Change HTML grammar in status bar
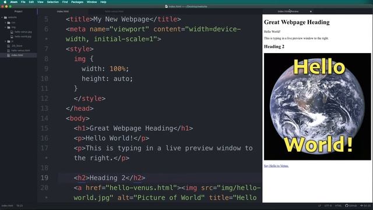Screen dimensions: 373x210 coord(338,206)
